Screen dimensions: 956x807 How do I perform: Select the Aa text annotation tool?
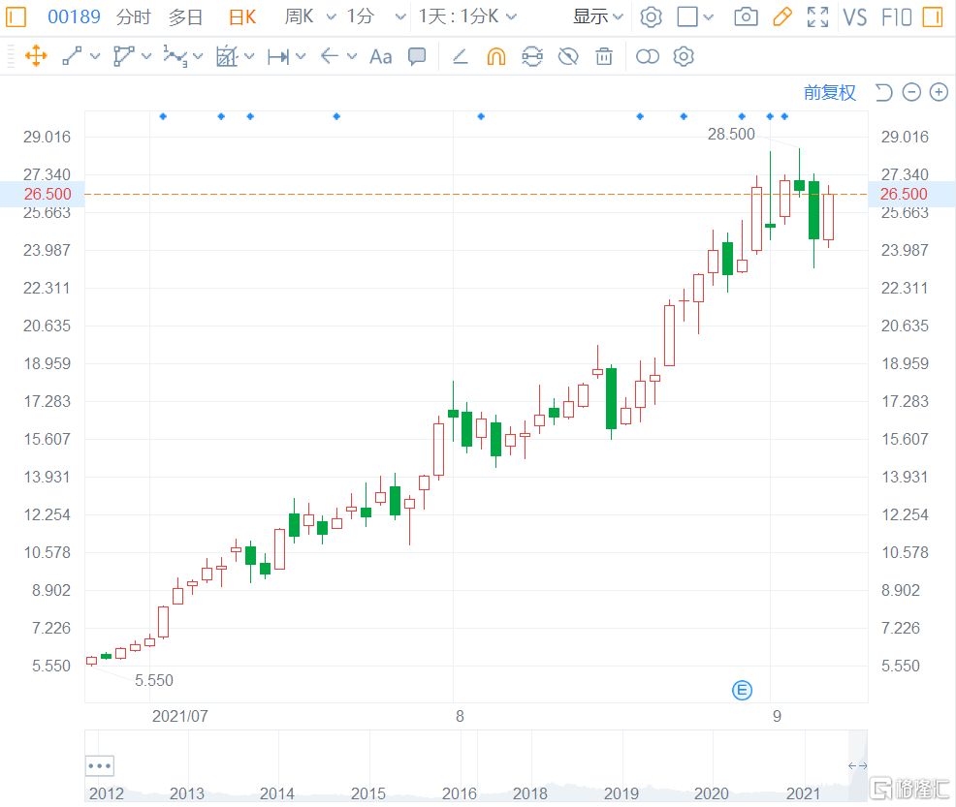(x=381, y=56)
